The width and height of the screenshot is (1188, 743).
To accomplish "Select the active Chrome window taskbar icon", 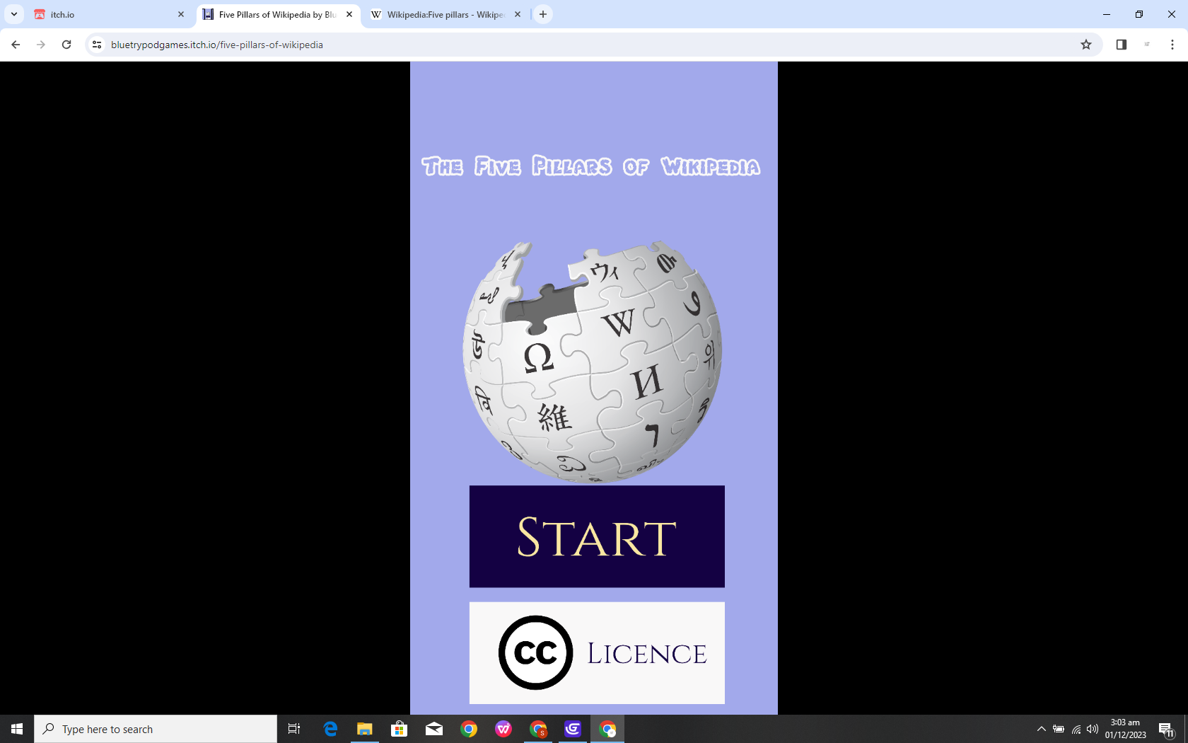I will [607, 729].
